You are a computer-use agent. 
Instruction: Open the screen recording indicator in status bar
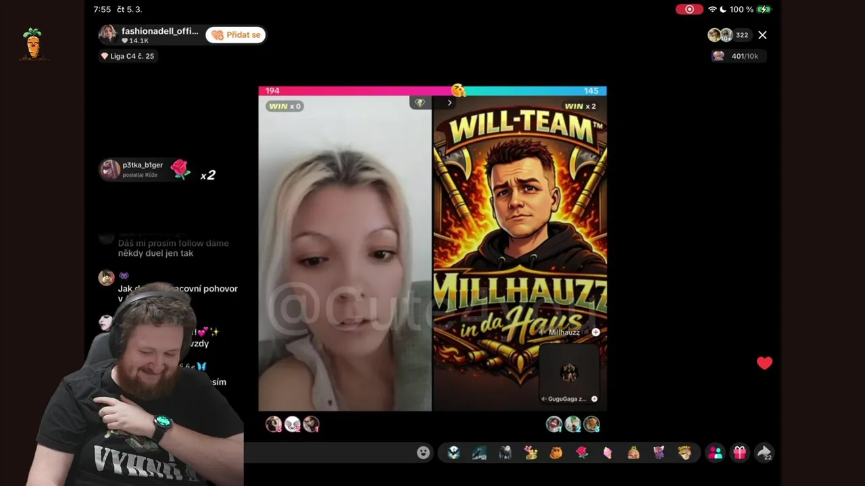tap(689, 9)
